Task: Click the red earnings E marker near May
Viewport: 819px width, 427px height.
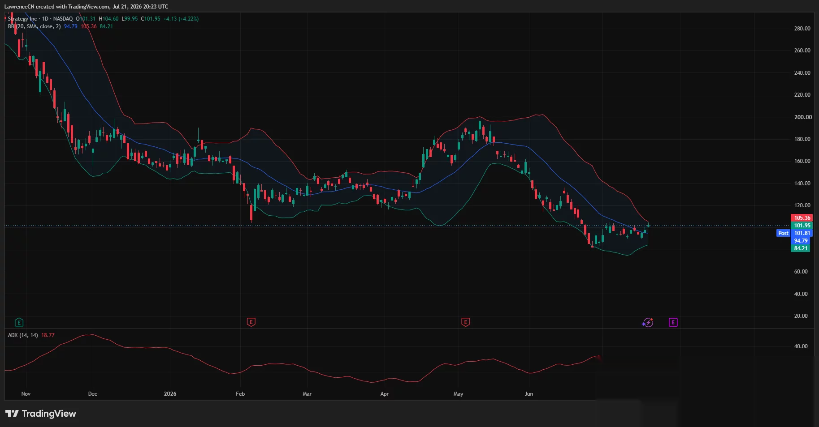Action: pos(466,322)
